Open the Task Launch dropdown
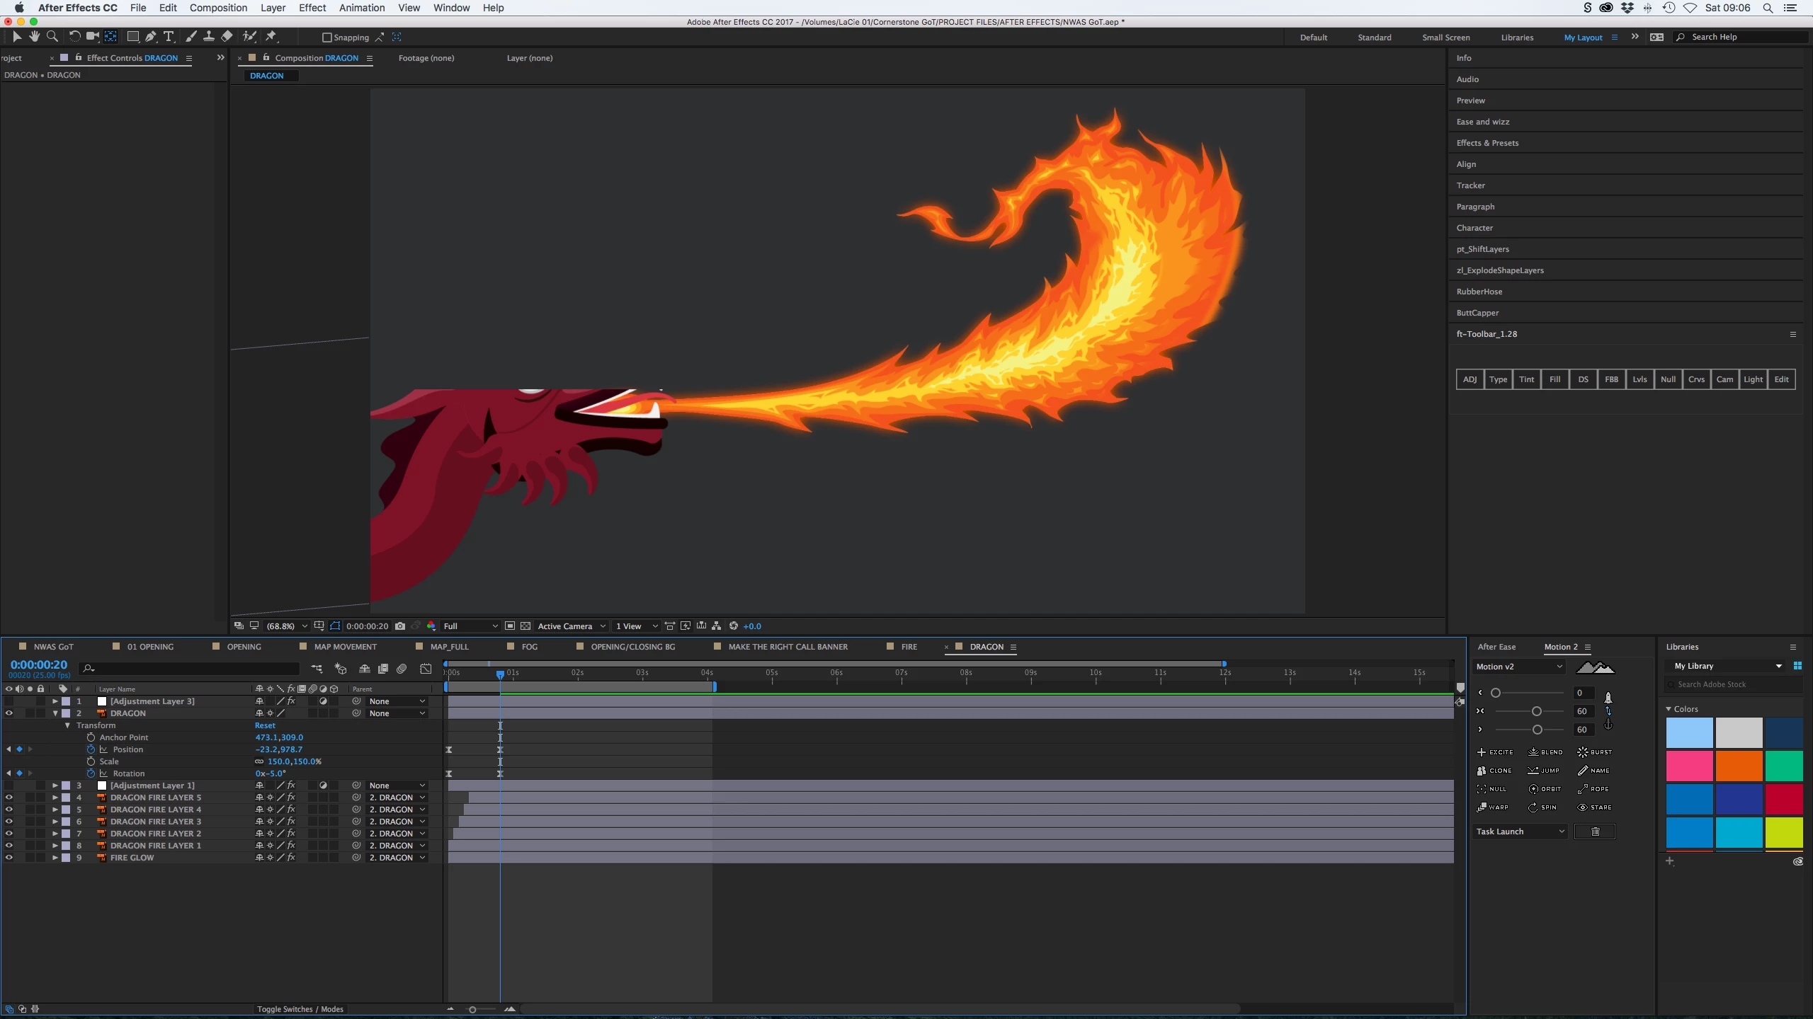 click(x=1520, y=831)
